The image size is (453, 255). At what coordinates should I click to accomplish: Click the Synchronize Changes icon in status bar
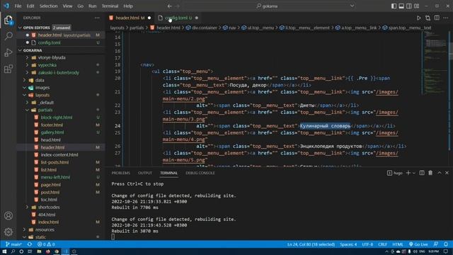(x=30, y=244)
